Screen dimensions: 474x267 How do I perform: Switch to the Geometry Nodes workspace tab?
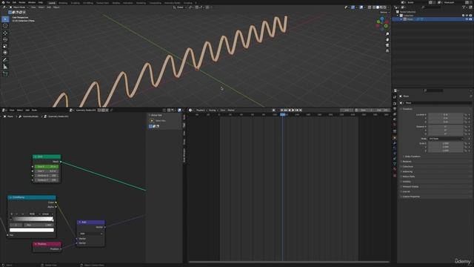coord(173,3)
